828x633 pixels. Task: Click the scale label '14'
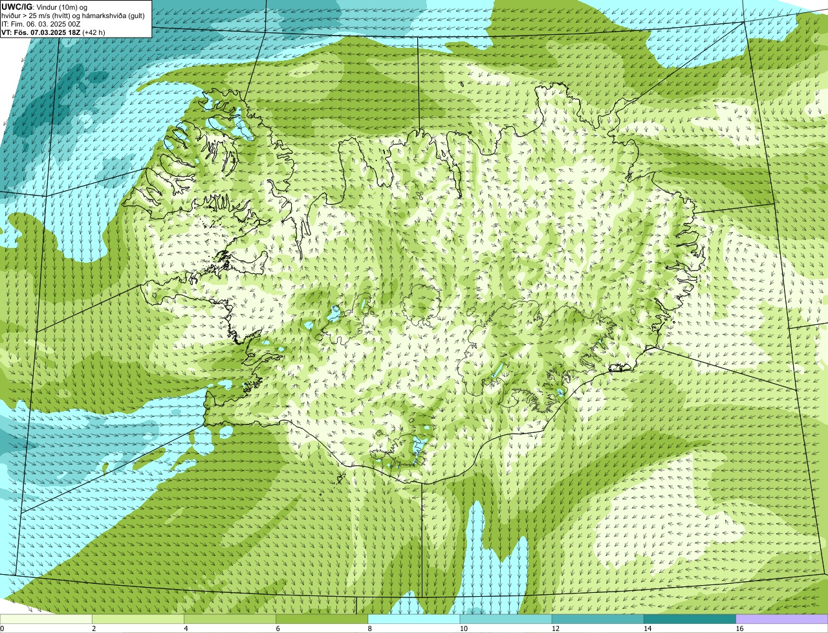click(x=648, y=628)
